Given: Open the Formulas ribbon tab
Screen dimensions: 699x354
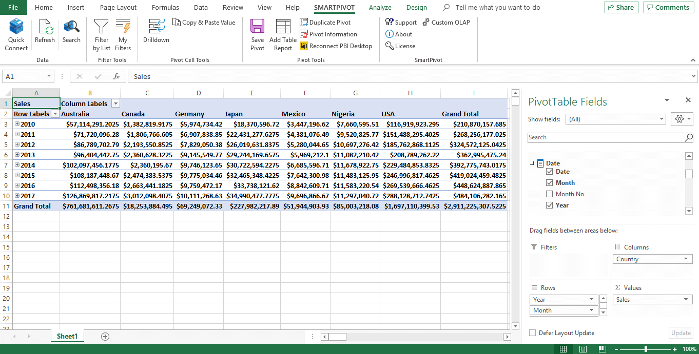Looking at the screenshot, I should click(165, 7).
